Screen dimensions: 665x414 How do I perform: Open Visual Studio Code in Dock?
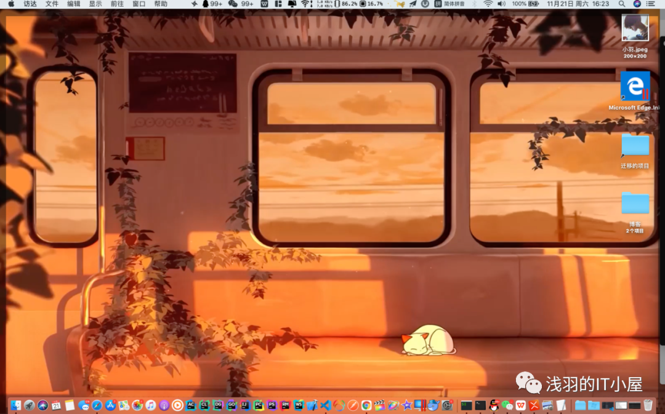click(x=326, y=405)
